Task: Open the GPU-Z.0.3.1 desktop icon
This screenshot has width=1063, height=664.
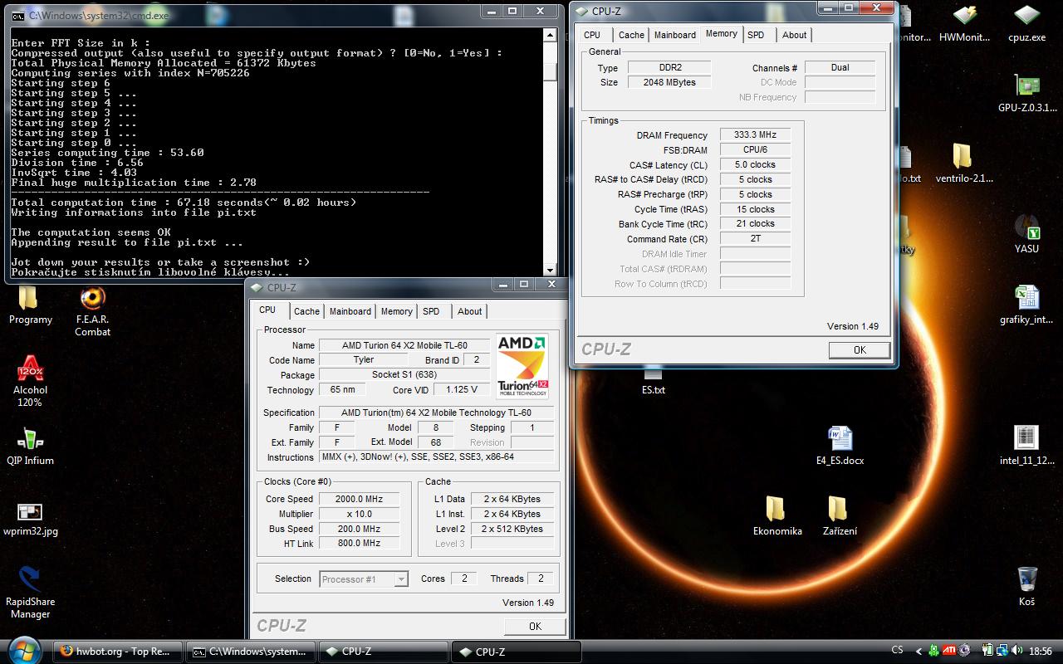Action: (1027, 93)
